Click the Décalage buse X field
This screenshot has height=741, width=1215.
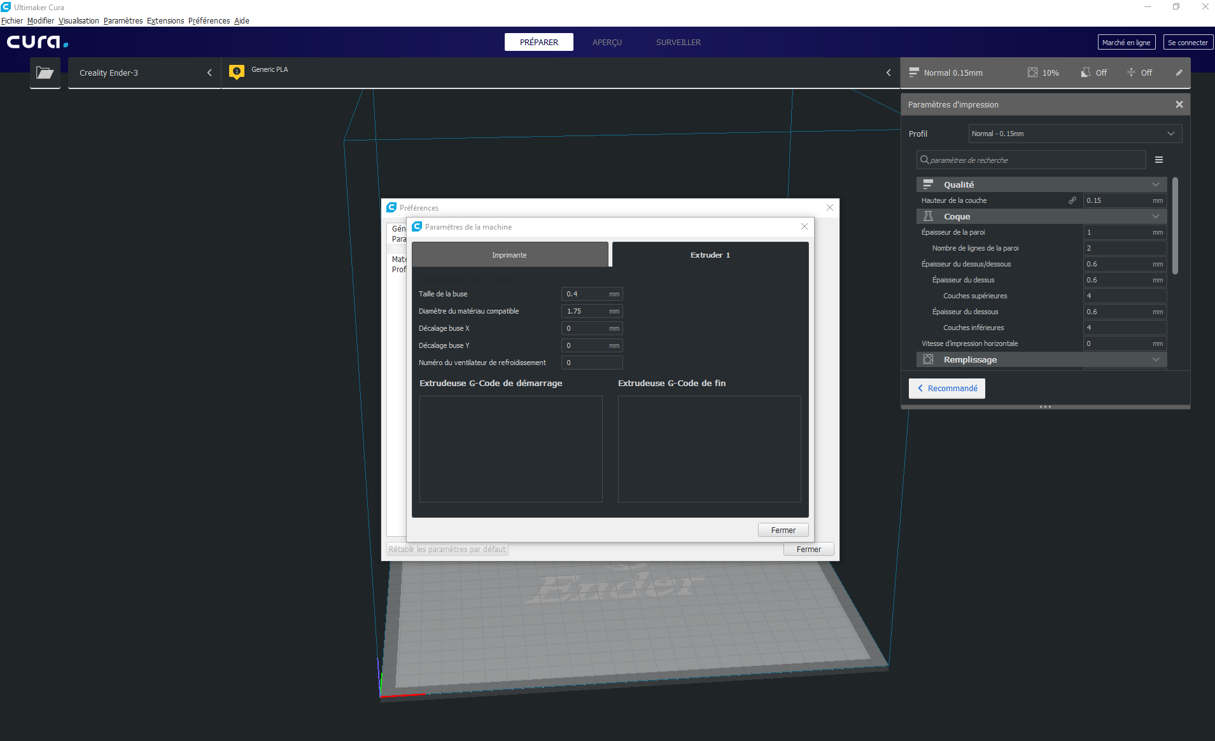[592, 328]
